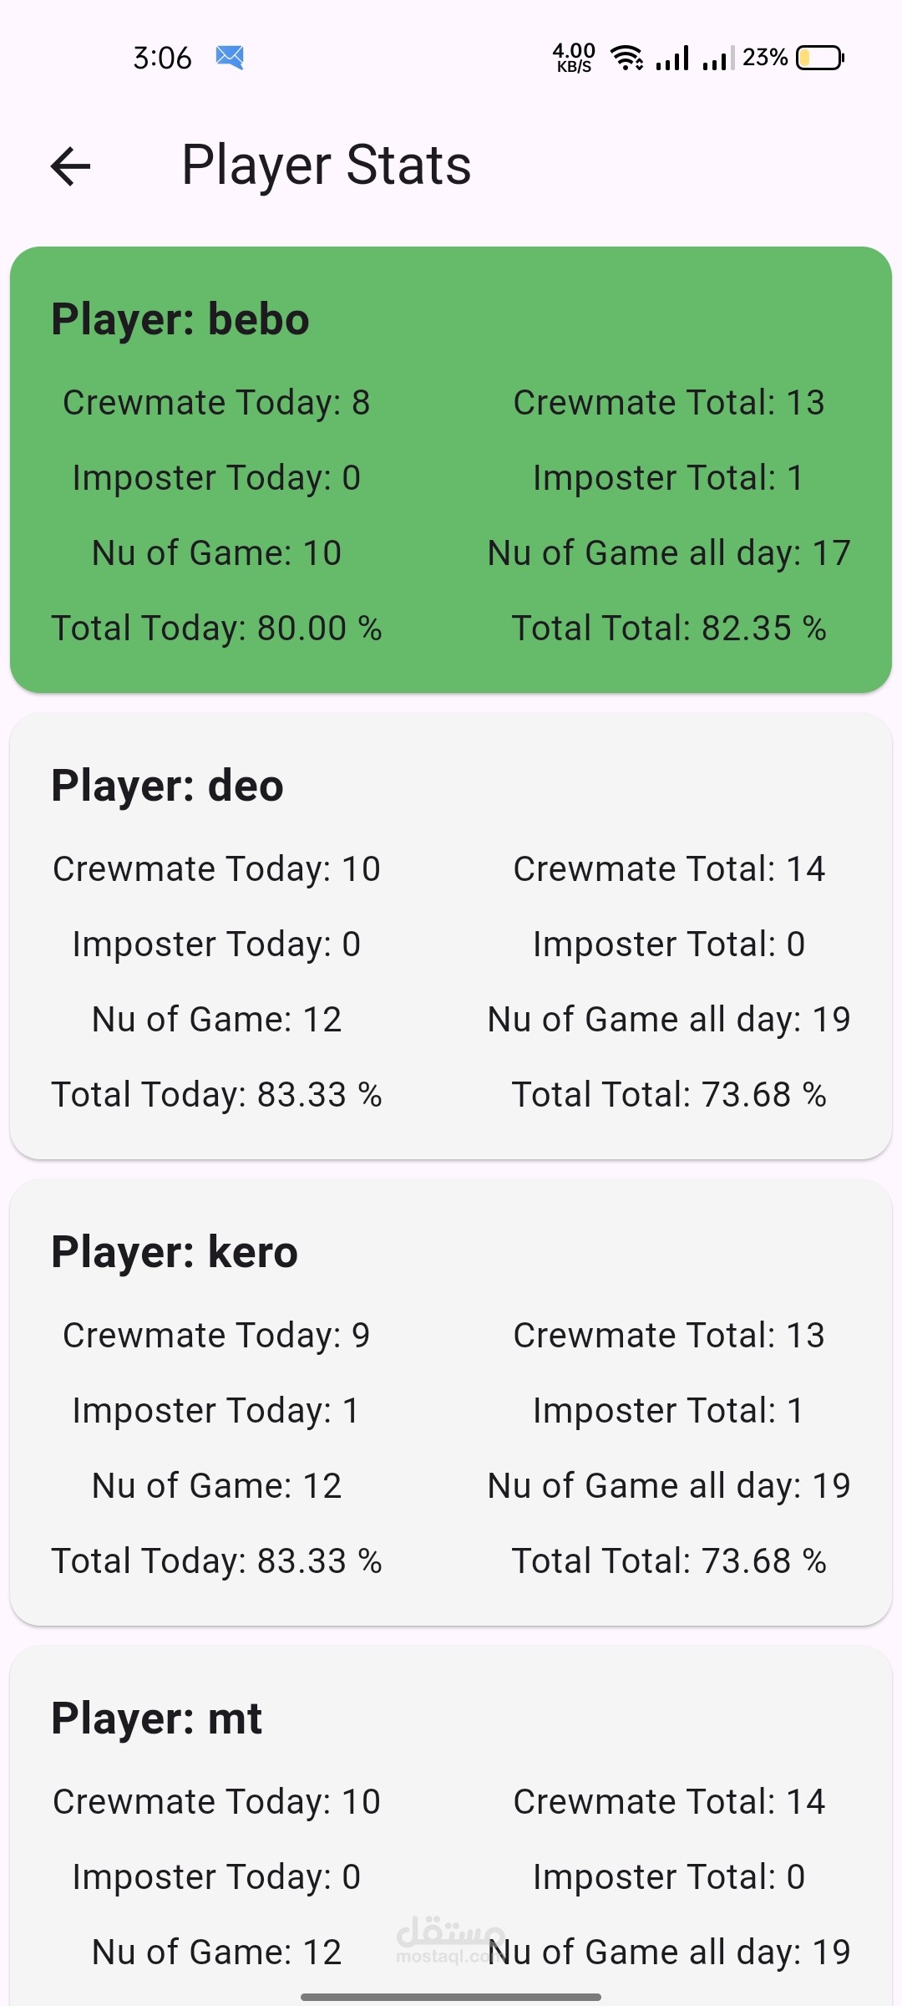Tap the mail notification icon
Screen dimensions: 902x2006
pos(230,57)
